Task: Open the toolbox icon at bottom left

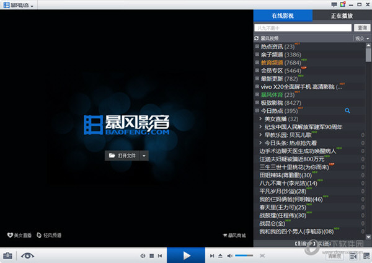Action: coord(7,256)
